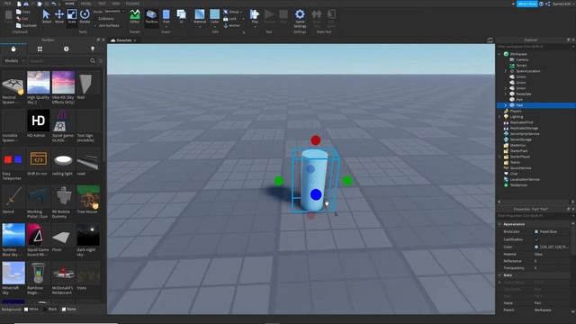Click the Toolbox search field

pos(58,60)
